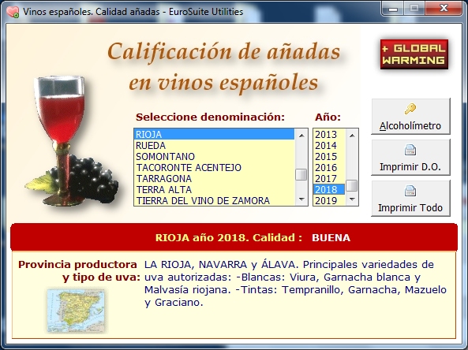Viewport: 468px width, 350px height.
Task: Select year 2019 in the Año list
Action: (x=329, y=201)
